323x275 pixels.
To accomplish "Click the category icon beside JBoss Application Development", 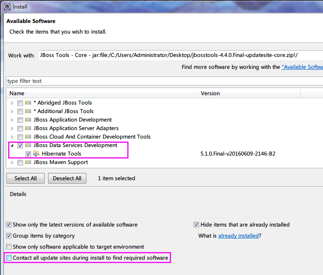I will coord(28,120).
